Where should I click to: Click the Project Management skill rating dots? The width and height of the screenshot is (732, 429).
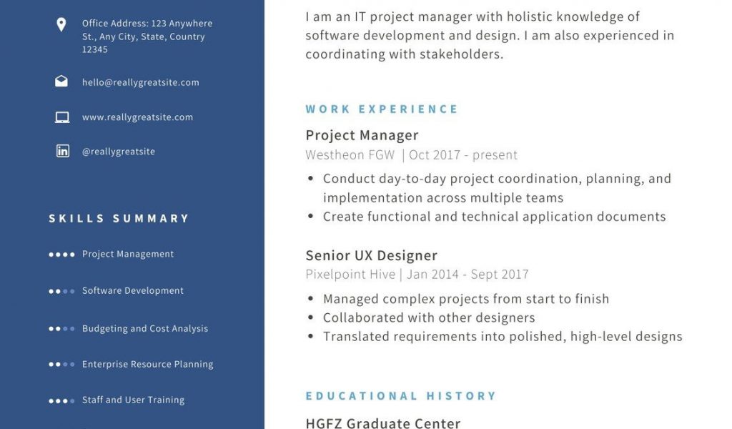coord(61,255)
